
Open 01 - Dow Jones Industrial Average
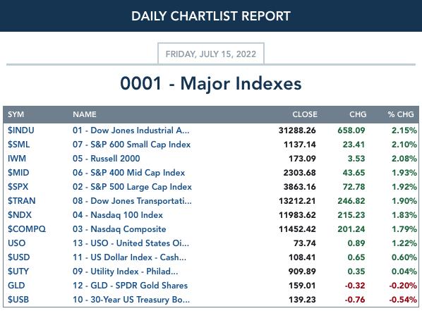point(131,130)
